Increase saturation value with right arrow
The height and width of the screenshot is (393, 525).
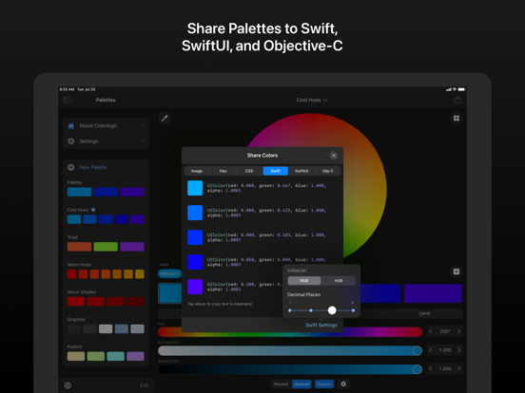tap(459, 350)
